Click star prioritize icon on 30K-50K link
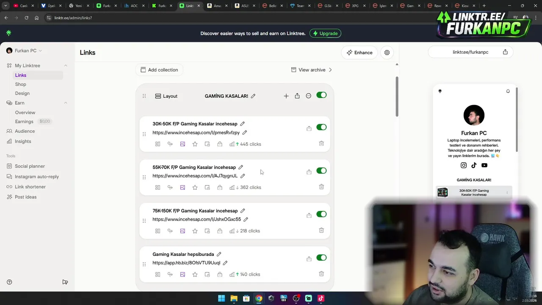Image resolution: width=542 pixels, height=305 pixels. (195, 144)
